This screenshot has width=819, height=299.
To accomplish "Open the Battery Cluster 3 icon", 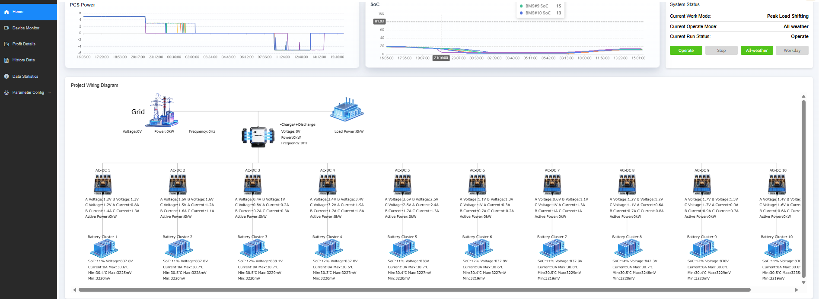I will click(253, 249).
